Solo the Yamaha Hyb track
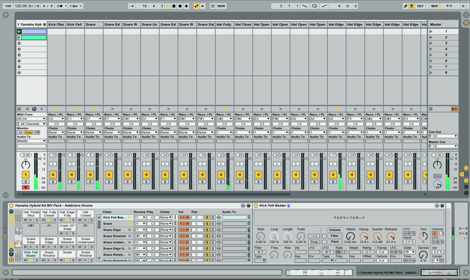Viewport: 470px width, 280px height. point(26,182)
